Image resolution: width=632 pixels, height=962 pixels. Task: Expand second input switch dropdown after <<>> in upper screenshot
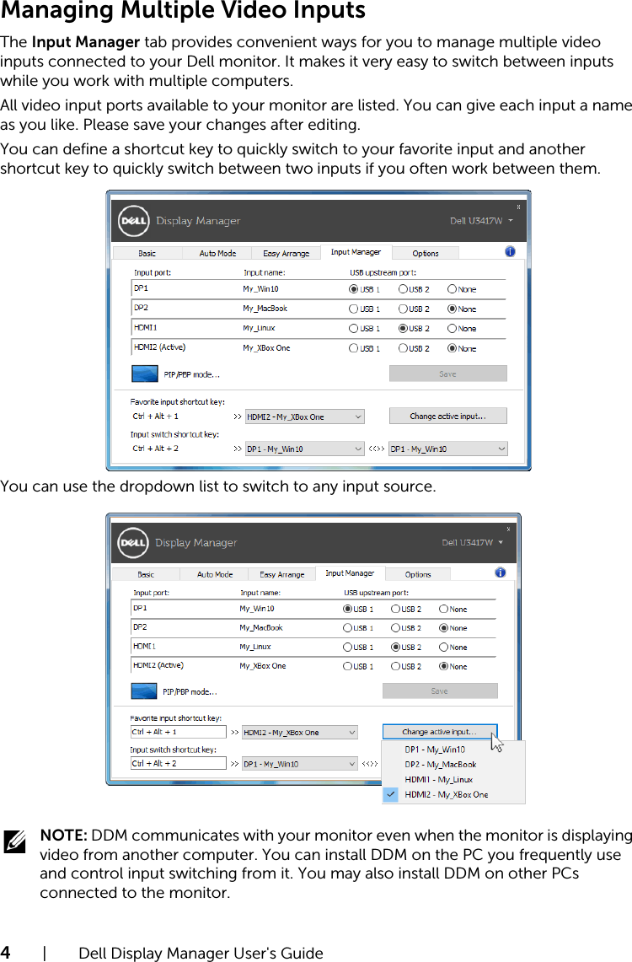pyautogui.click(x=448, y=449)
